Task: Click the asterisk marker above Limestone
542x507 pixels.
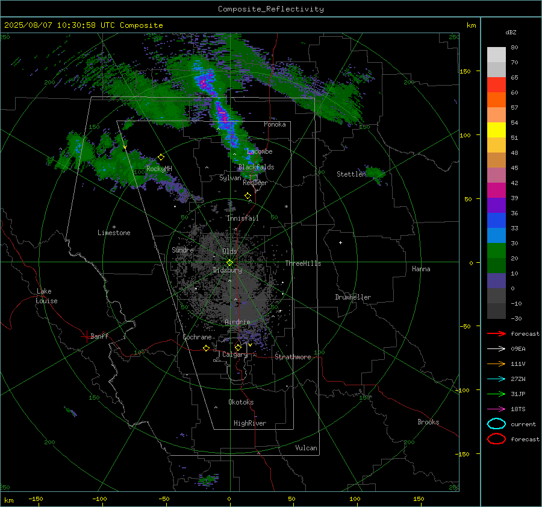Action: pos(114,227)
